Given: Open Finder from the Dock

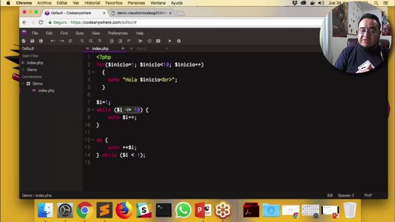Looking at the screenshot, I should click(x=45, y=210).
